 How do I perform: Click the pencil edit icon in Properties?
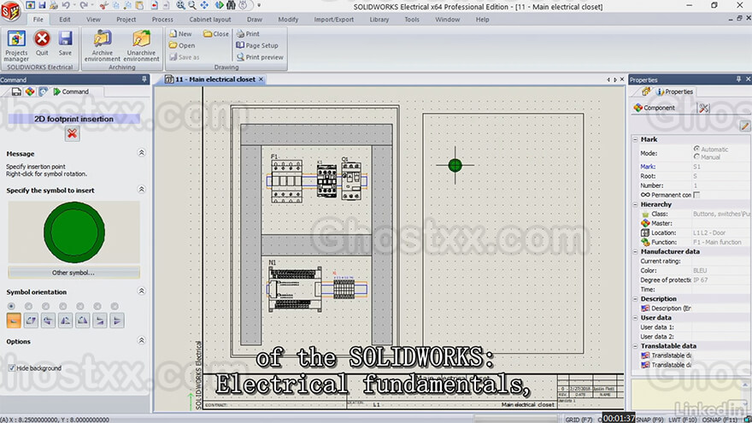pos(744,126)
